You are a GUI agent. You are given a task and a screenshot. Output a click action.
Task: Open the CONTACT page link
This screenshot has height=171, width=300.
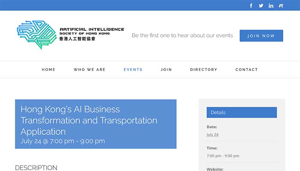click(247, 70)
